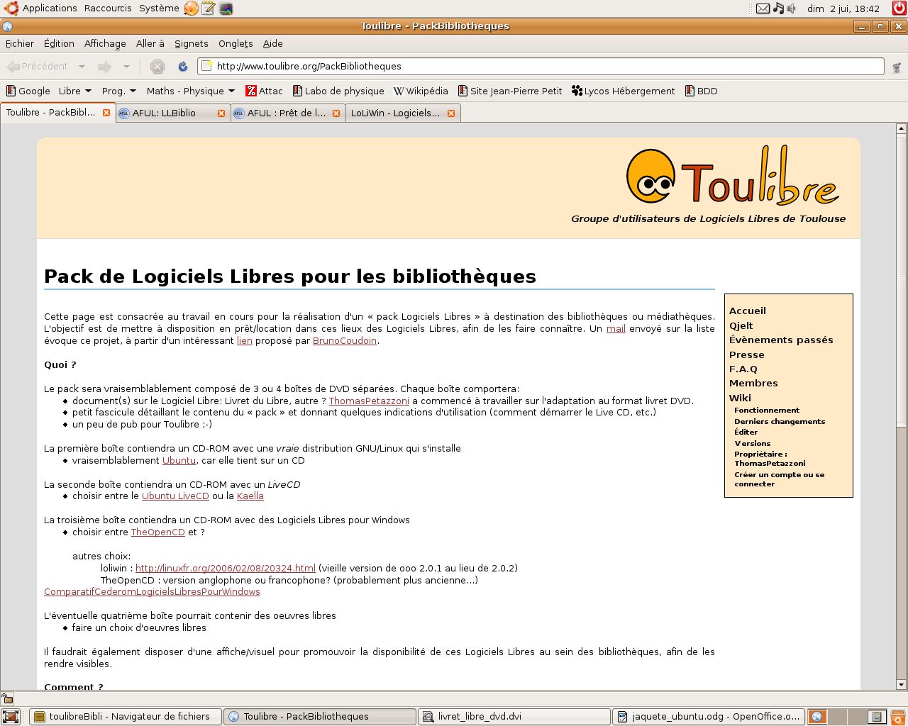Click the Ubuntu logo in top panel

coord(11,9)
